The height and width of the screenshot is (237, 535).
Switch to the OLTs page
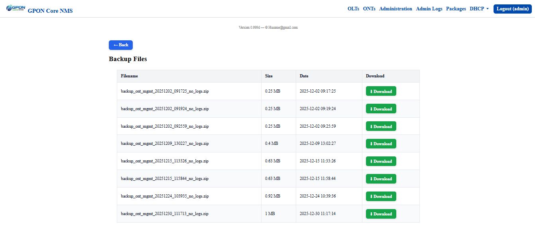353,8
